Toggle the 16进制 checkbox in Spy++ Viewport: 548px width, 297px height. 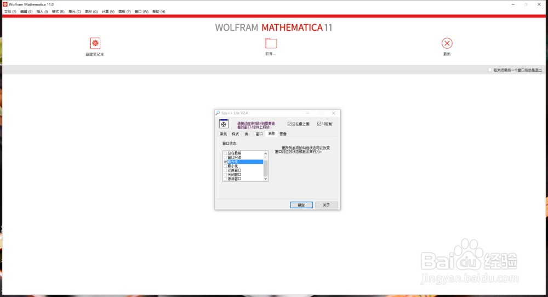click(x=319, y=124)
